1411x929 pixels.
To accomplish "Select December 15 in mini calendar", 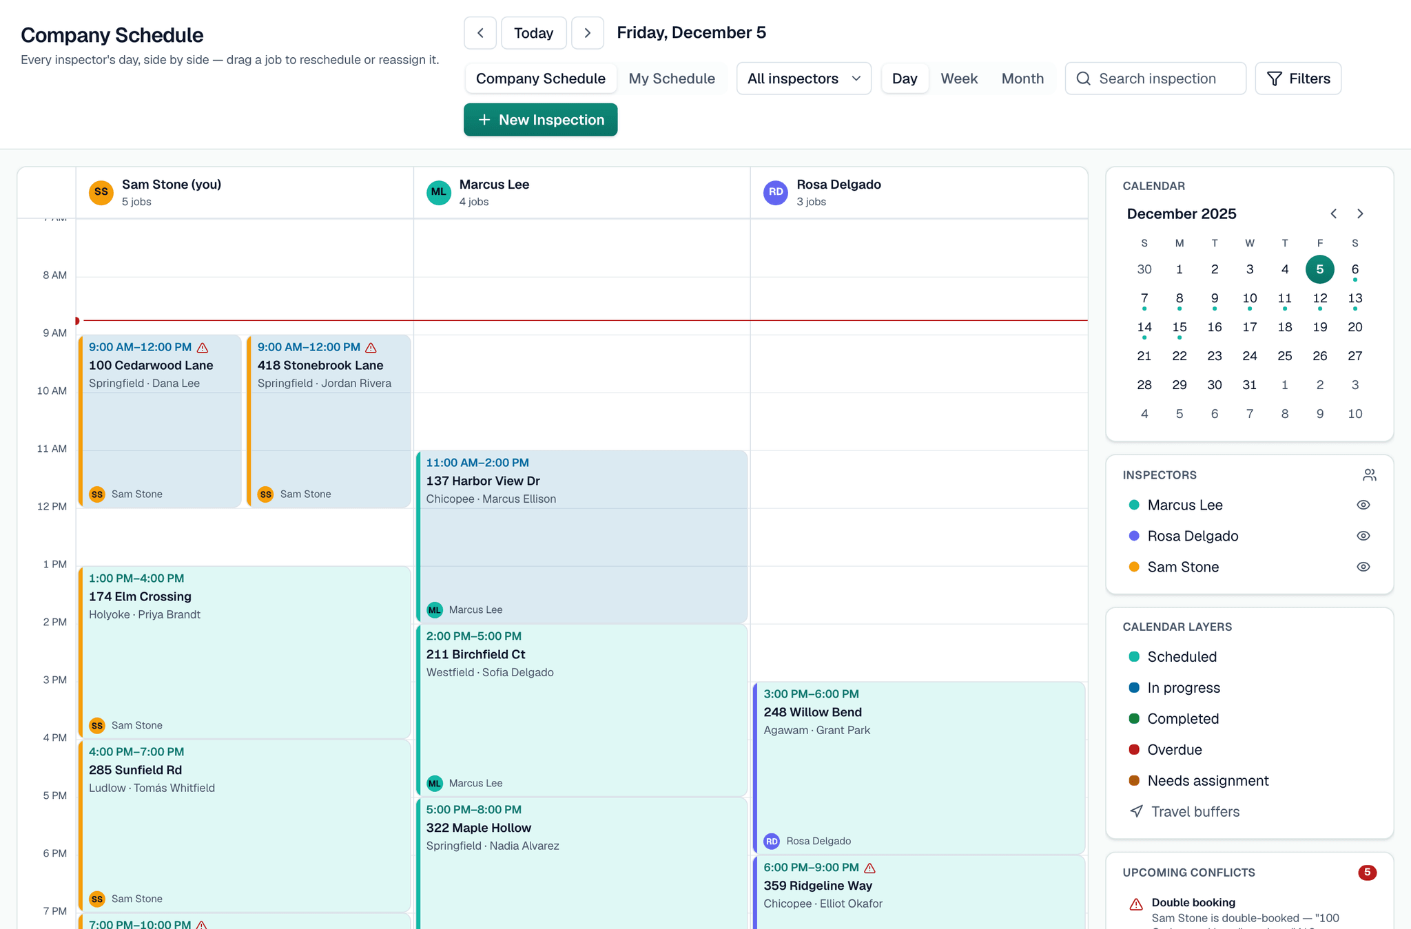I will [1180, 328].
